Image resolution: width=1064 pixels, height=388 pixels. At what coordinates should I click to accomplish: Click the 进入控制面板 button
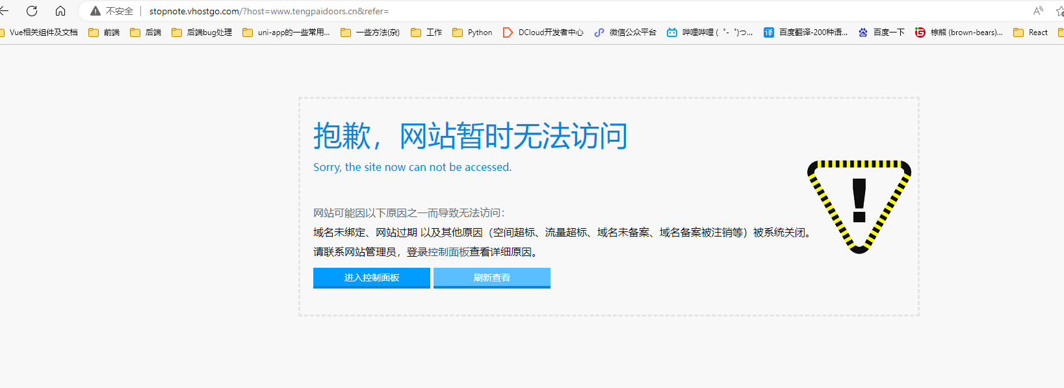[371, 278]
